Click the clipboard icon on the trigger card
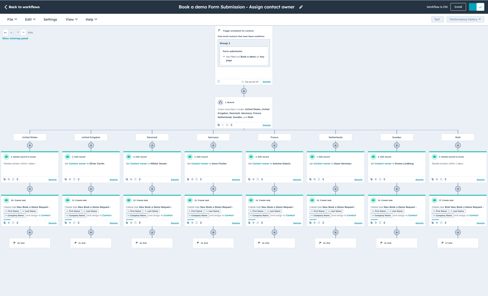Viewport: 488px width, 296px height. 219,81
